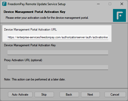The width and height of the screenshot is (128, 101).
Task: Focus the Activation URL input field
Action: point(58,37)
